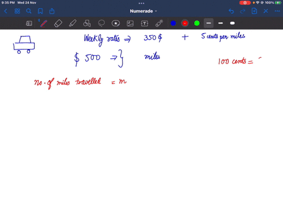This screenshot has width=283, height=212.
Task: Close the editing toolbar with X
Action: [x=266, y=11]
